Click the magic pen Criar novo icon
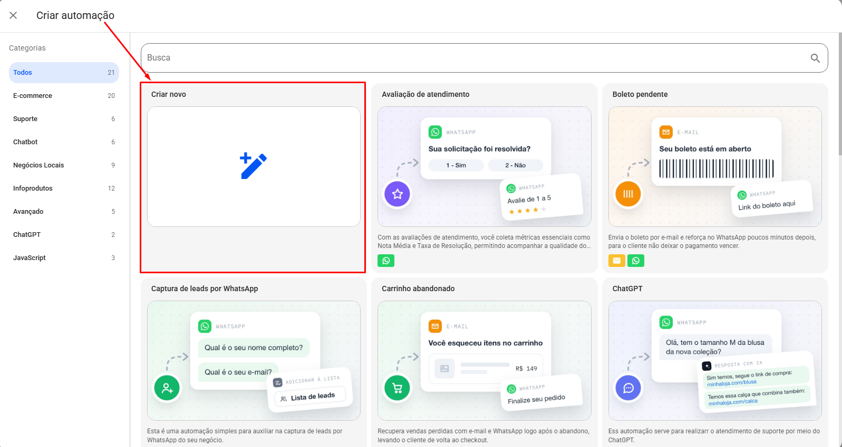 point(254,166)
